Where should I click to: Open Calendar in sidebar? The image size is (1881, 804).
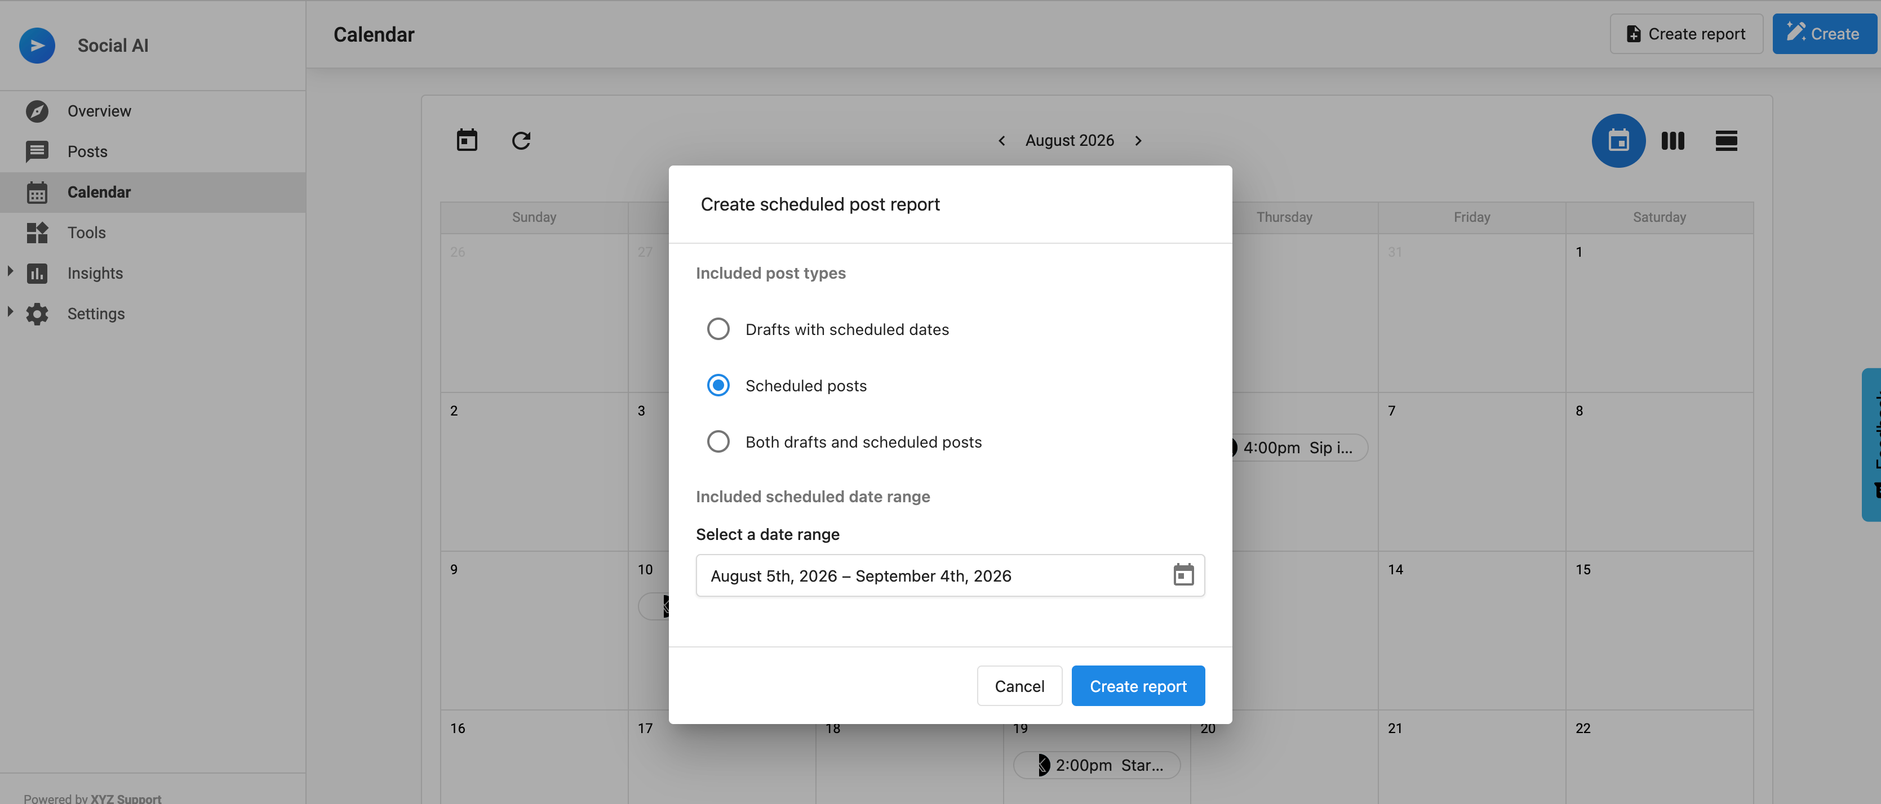[153, 193]
